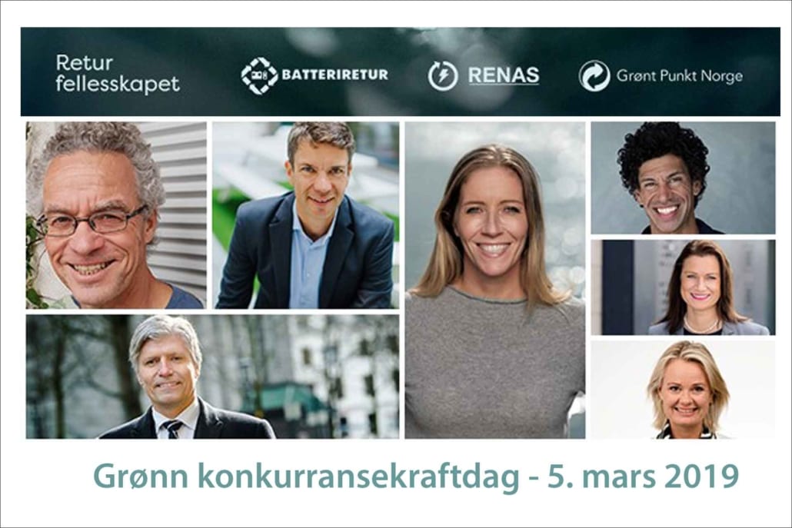Click the glasses on the curly-haired man
The width and height of the screenshot is (792, 528).
(x=94, y=221)
